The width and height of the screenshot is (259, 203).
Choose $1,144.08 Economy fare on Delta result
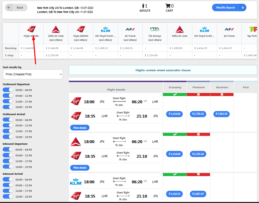(x=175, y=154)
